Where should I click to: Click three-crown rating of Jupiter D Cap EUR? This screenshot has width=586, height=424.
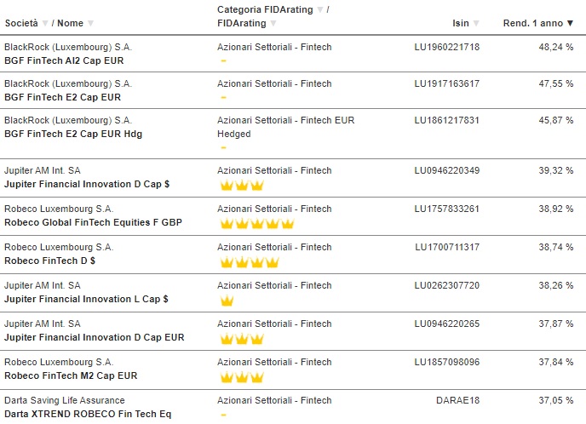coord(242,339)
